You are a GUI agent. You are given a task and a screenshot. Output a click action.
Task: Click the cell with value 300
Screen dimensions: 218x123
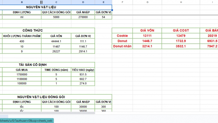tap(103, 107)
